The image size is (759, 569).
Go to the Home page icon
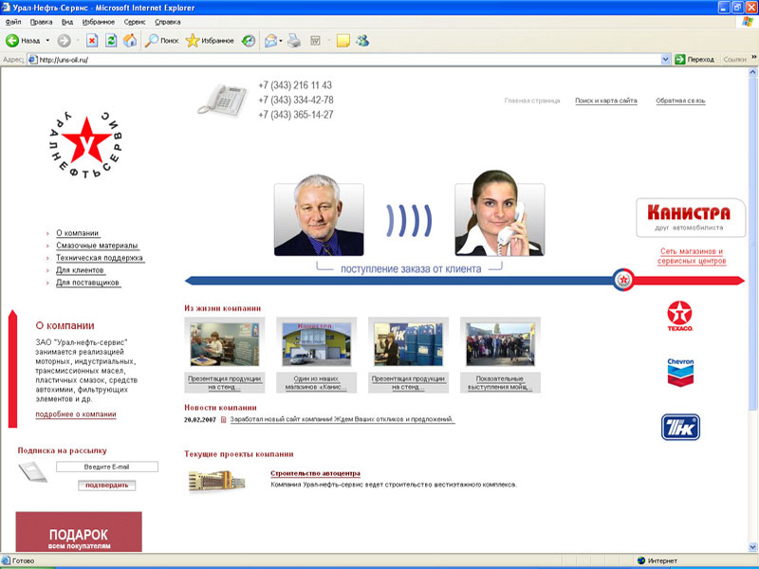tap(130, 41)
